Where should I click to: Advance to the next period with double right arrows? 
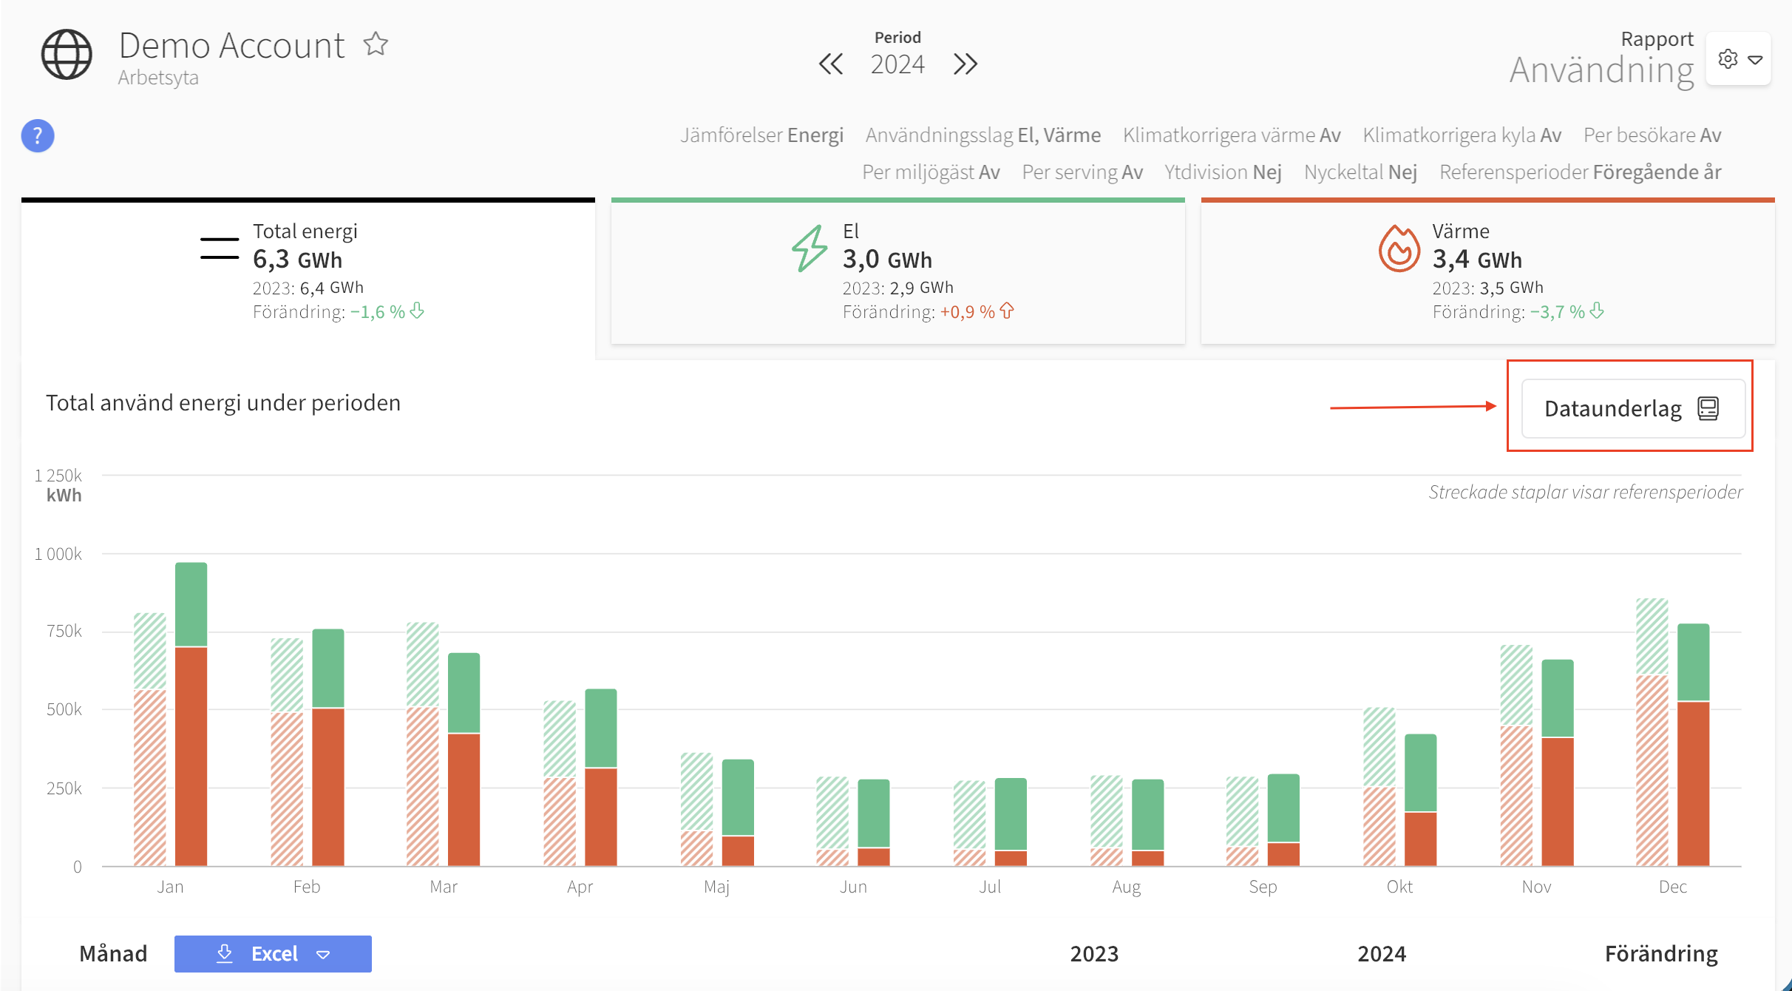coord(965,64)
